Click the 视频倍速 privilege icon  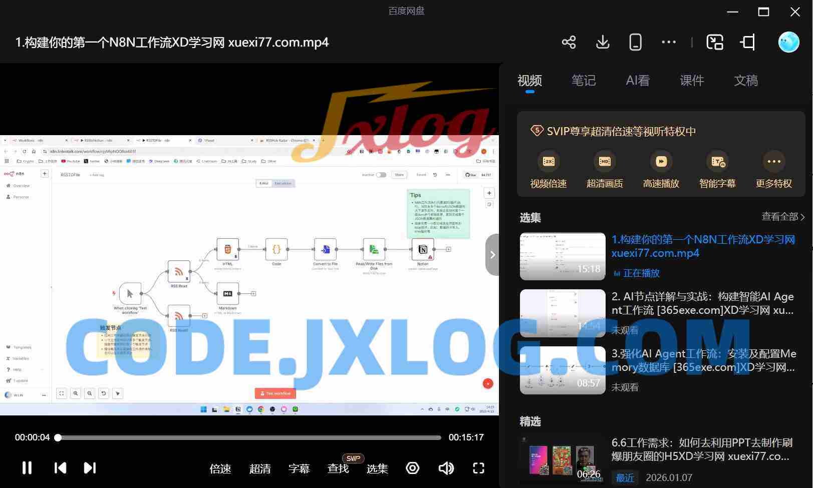point(549,161)
